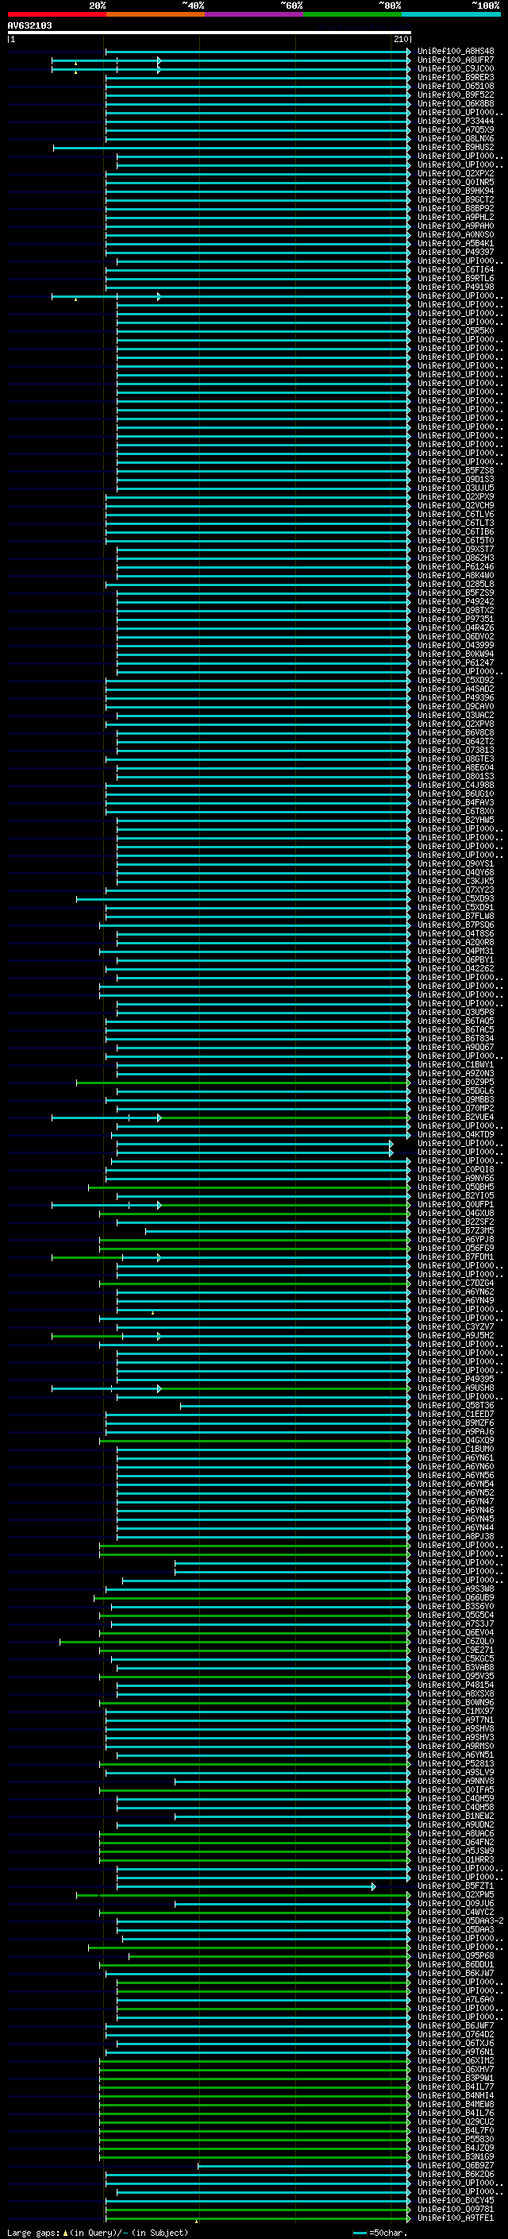Click the =50char. scale legend bar
Viewport: 508px width, 2239px height.
pyautogui.click(x=360, y=2233)
